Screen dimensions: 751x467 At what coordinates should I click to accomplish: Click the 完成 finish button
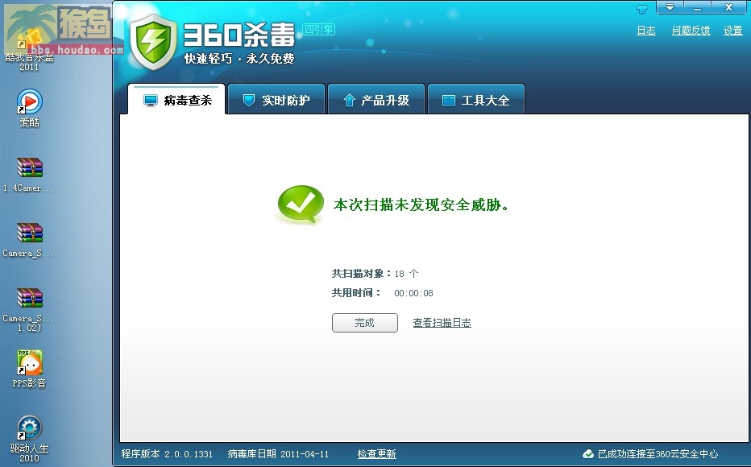(x=364, y=323)
